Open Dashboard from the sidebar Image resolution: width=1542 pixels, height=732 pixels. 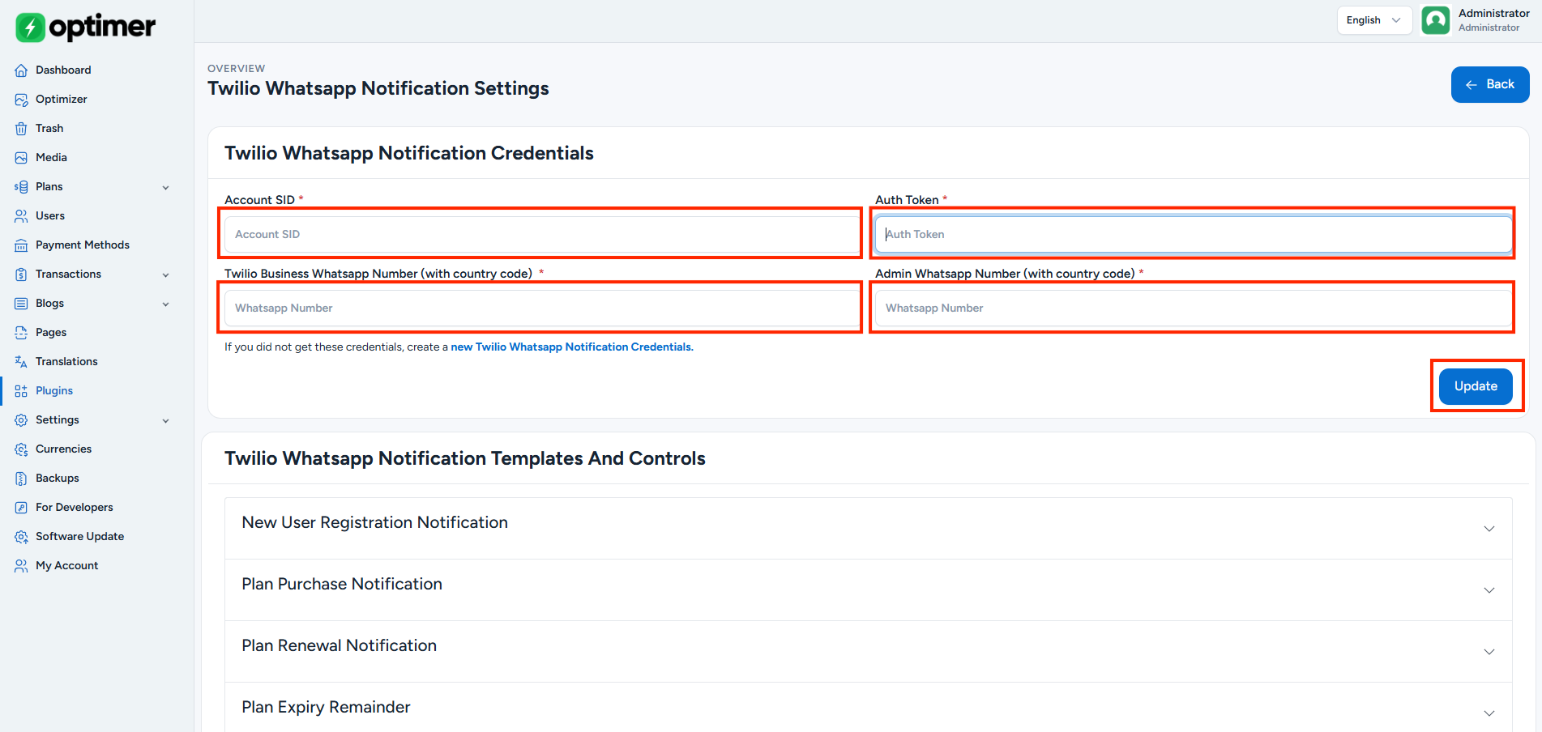tap(63, 70)
